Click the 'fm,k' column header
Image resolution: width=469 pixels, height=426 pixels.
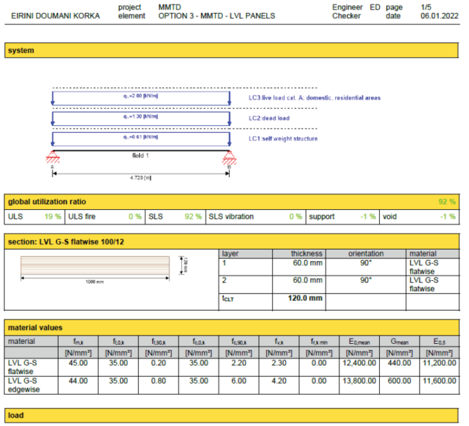78,341
